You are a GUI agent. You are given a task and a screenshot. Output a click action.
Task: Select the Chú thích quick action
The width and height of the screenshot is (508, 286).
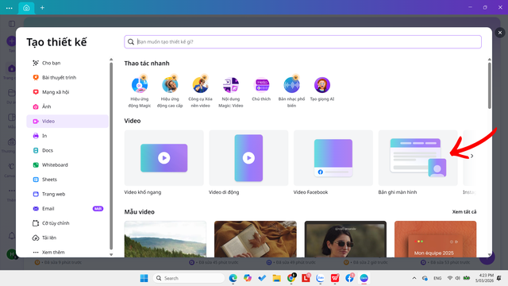261,89
